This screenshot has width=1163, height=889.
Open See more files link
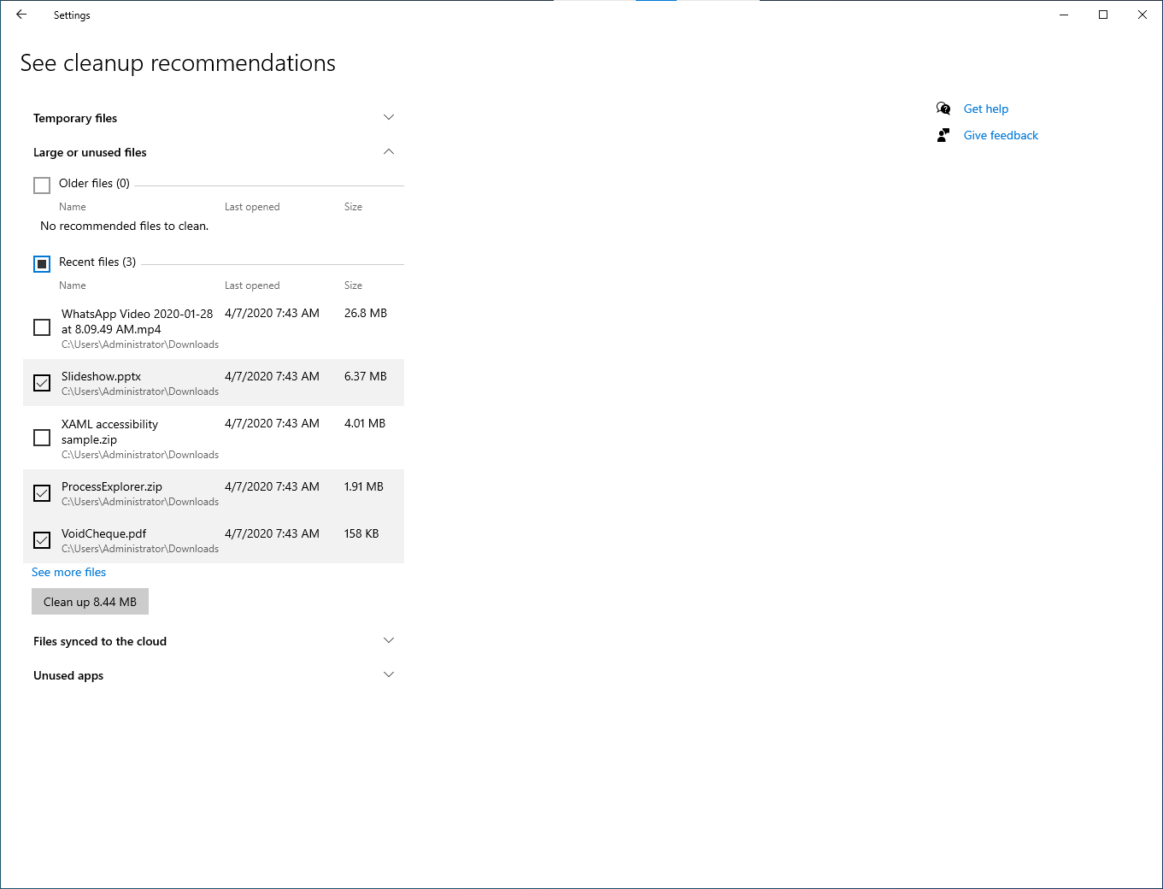coord(68,572)
